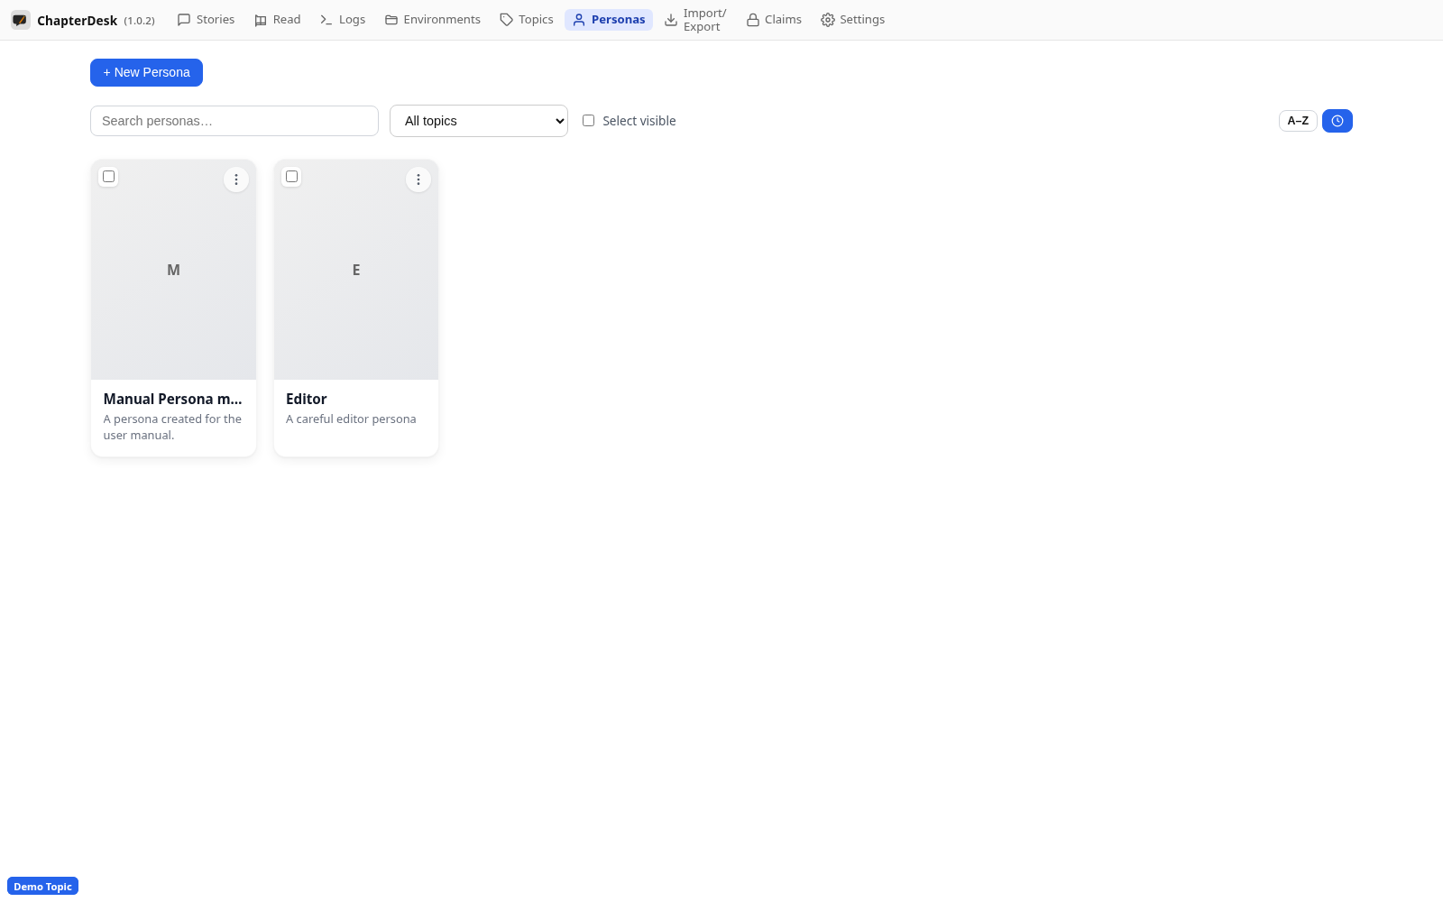Screen dimensions: 1443x902
Task: Enable the Select visible checkbox
Action: pyautogui.click(x=589, y=121)
